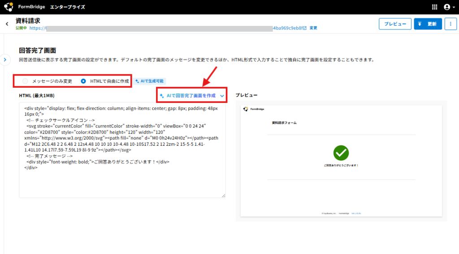
Task: Go back with the left arrow icon
Action: click(x=7, y=24)
